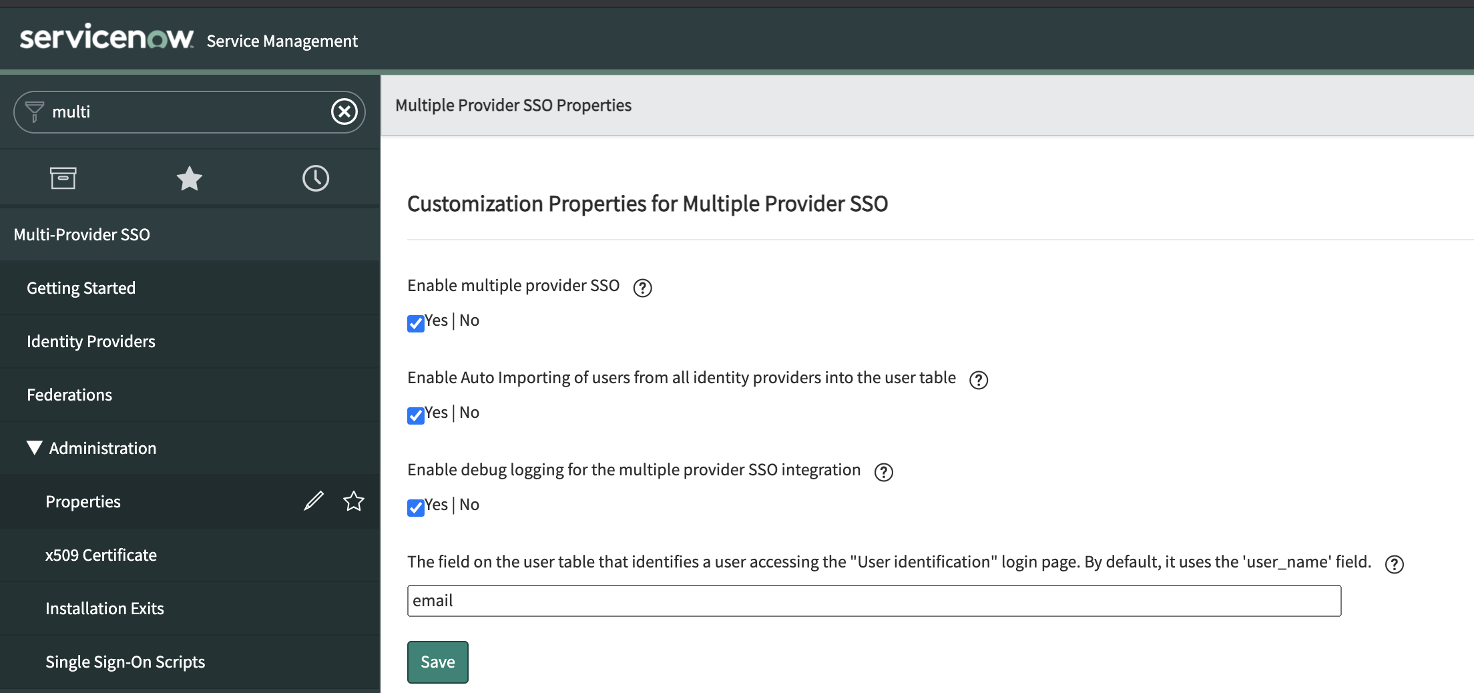Open help for debug logging property
Screen dimensions: 1474x693
pyautogui.click(x=884, y=473)
